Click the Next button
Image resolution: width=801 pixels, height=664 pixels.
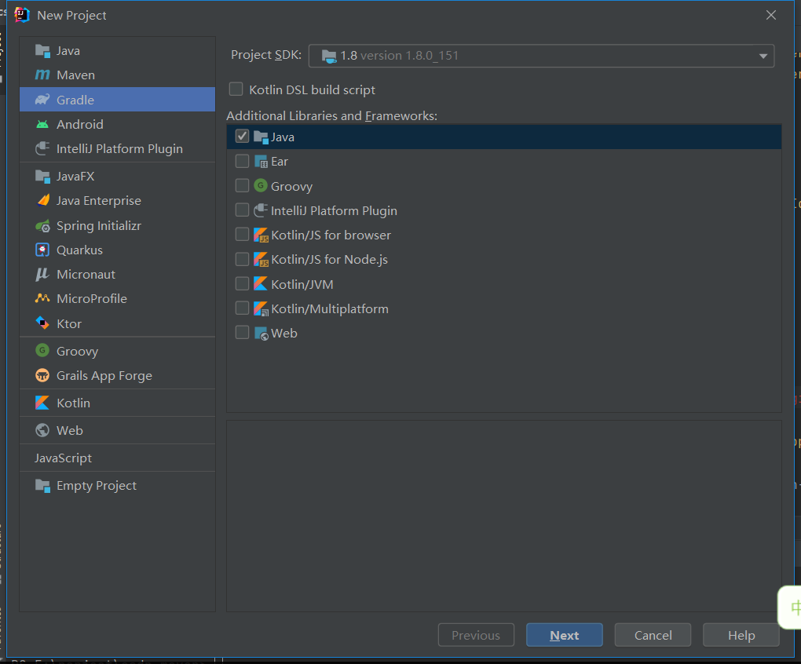pos(565,635)
